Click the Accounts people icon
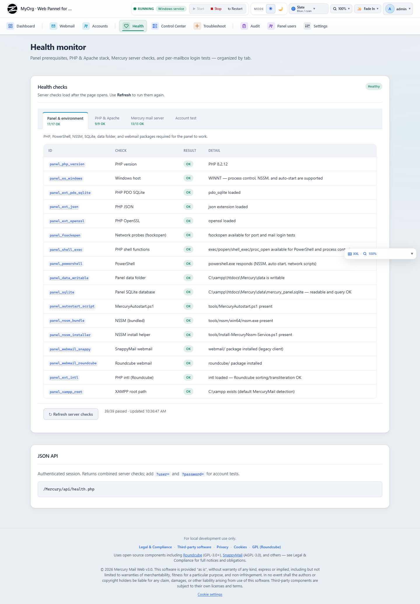Screen dimensions: 420x604 [86, 26]
